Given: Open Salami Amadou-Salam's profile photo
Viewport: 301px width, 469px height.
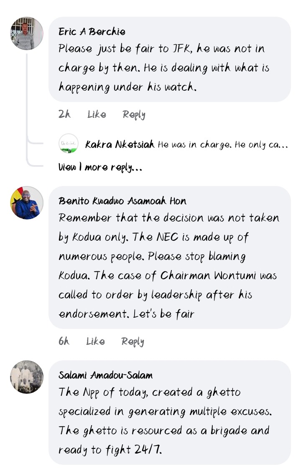Looking at the screenshot, I should (27, 377).
